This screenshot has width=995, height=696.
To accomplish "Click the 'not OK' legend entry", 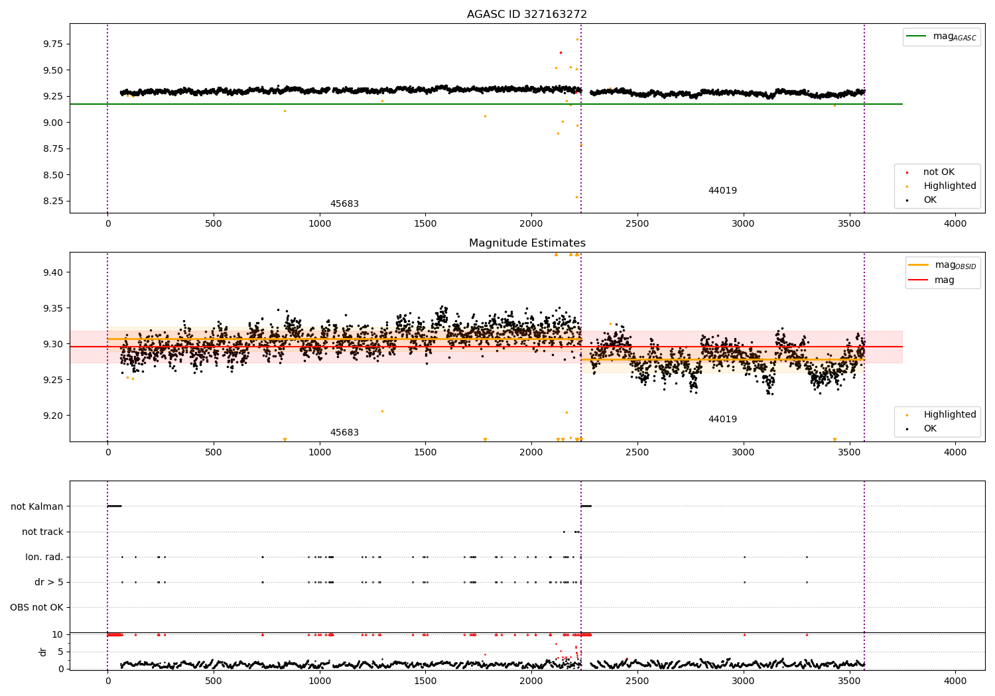I will tap(939, 172).
